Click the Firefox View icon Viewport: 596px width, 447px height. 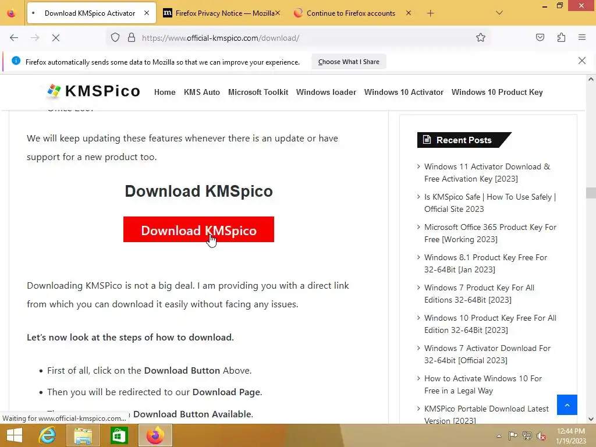pos(12,13)
